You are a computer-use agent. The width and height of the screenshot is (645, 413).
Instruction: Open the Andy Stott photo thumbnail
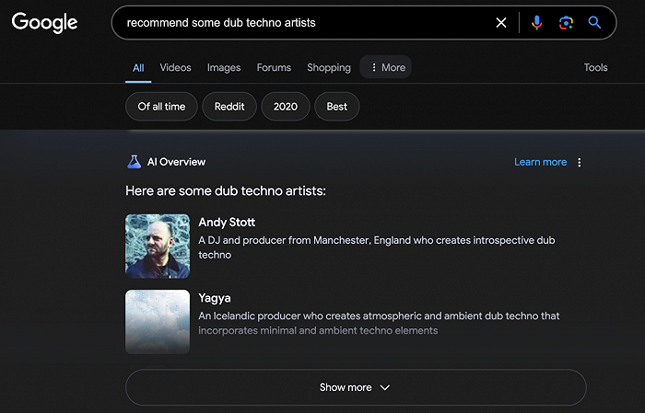[158, 246]
